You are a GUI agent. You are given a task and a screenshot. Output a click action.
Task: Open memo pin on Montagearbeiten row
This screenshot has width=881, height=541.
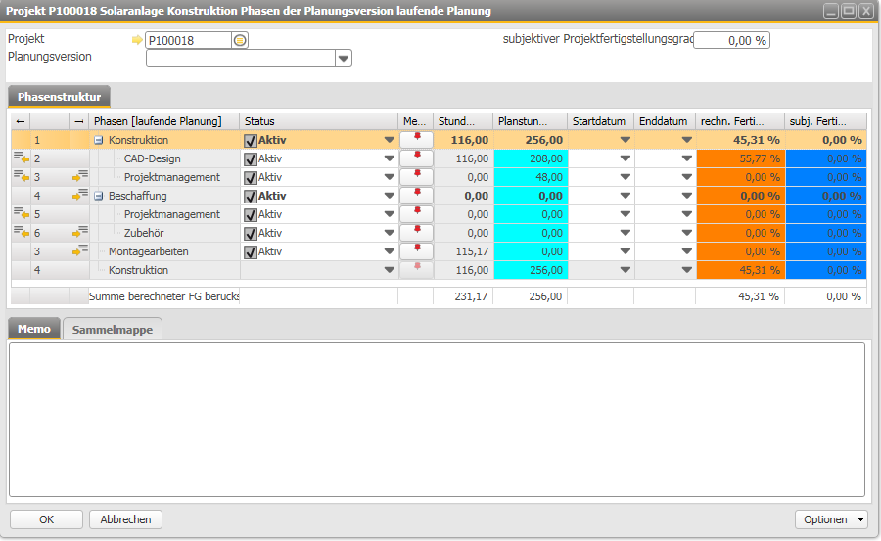[416, 251]
